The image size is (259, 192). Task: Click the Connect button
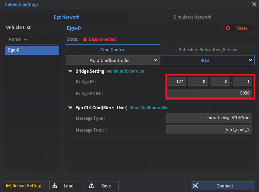coord(223,186)
